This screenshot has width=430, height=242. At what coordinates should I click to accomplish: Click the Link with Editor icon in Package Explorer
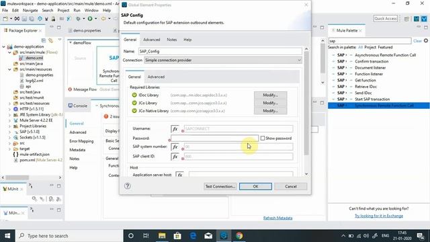51,40
